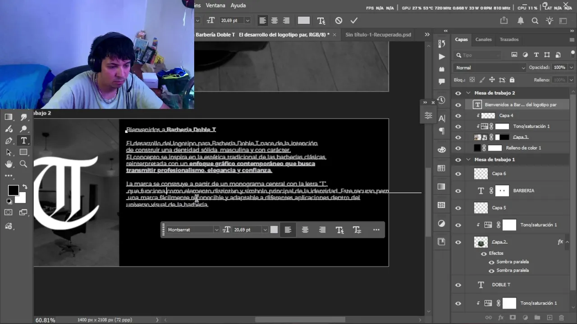577x324 pixels.
Task: Open warped text options in options bar
Action: coord(321,21)
